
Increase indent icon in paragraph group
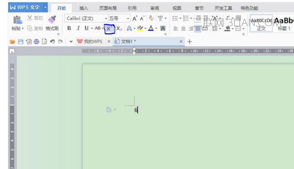[x=206, y=18]
